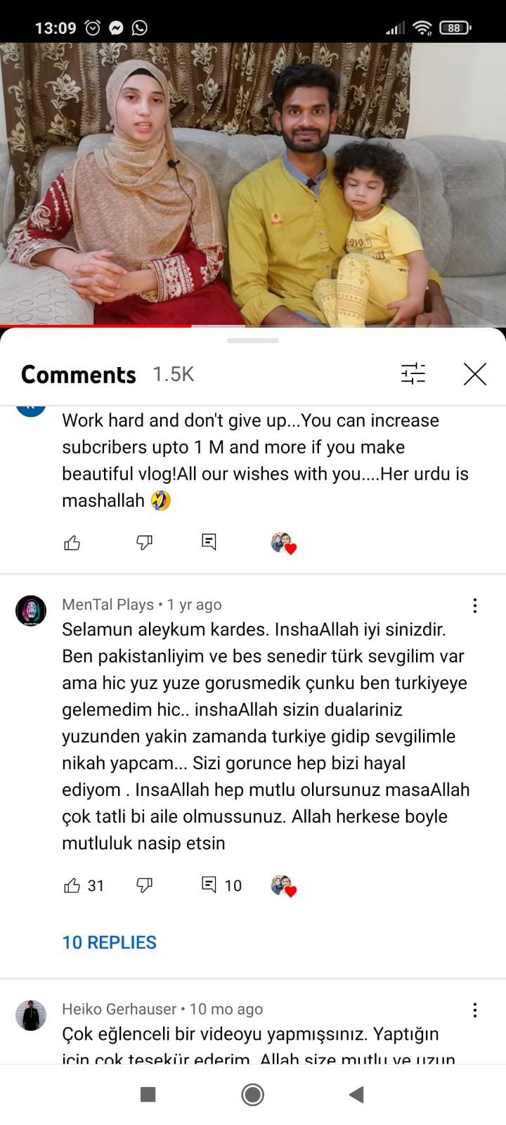Dislike the MenTal Plays comment
This screenshot has width=506, height=1125.
click(x=144, y=885)
